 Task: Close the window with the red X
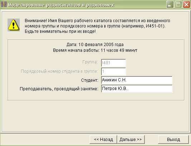(x=186, y=5)
